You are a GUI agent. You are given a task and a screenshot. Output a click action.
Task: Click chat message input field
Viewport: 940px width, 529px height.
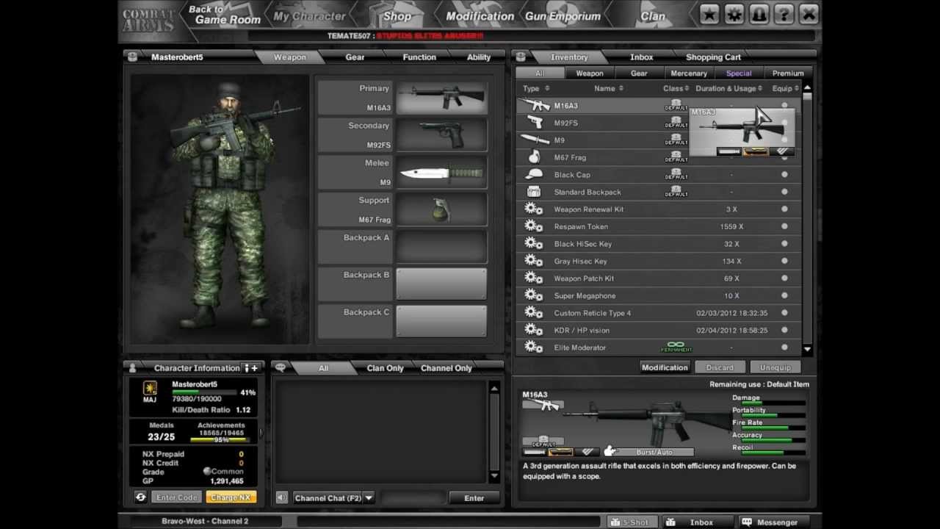pos(413,498)
